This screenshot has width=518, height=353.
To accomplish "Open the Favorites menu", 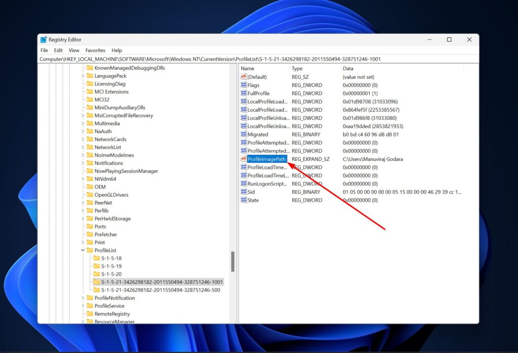I will (x=95, y=50).
